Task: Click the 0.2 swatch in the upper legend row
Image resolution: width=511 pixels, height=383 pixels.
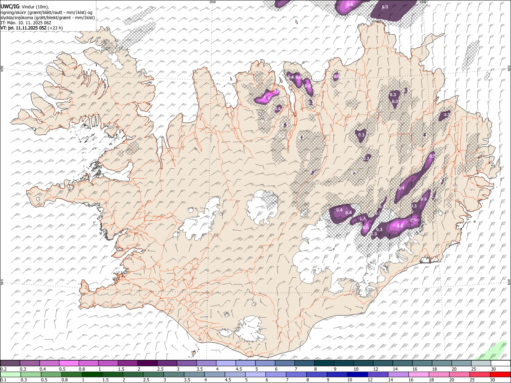Action: 10,363
